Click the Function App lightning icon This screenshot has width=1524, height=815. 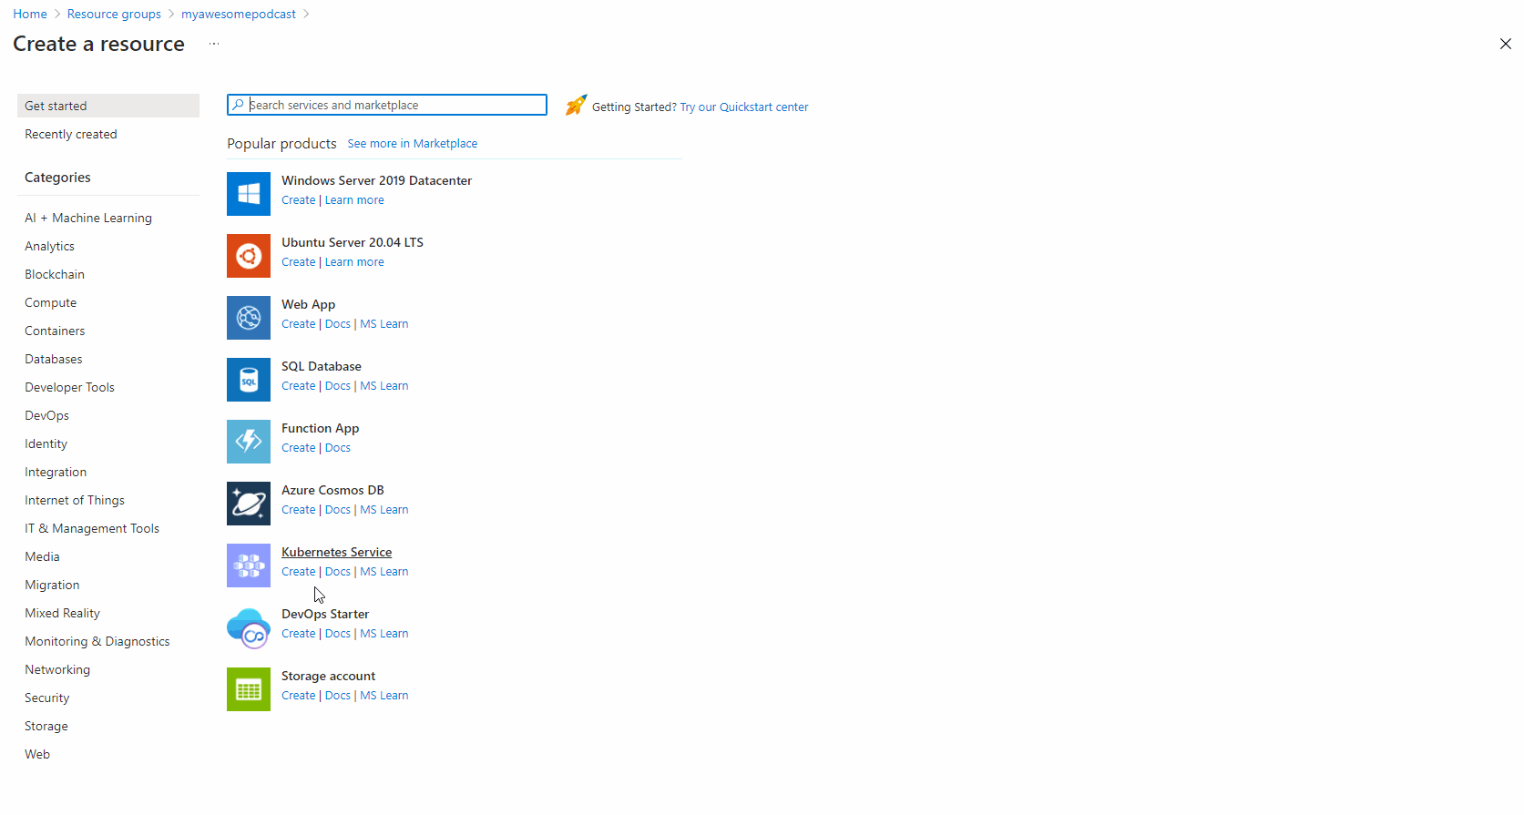point(249,442)
